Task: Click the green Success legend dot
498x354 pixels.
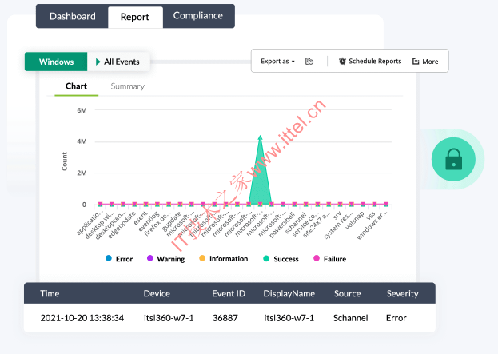Action: [x=265, y=259]
